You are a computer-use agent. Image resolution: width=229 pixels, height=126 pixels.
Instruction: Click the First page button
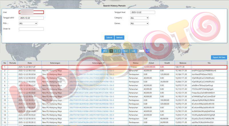point(105,51)
